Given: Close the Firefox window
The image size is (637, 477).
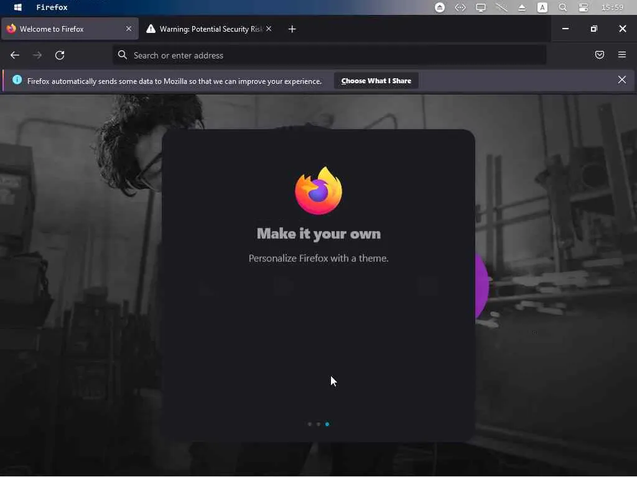Looking at the screenshot, I should (x=622, y=29).
